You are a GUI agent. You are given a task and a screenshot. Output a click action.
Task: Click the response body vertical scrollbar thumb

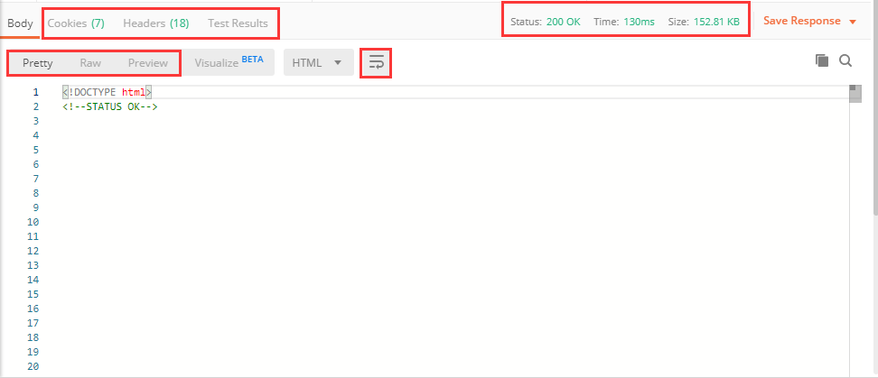coord(855,93)
